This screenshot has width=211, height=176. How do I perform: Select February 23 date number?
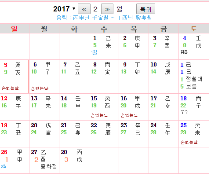point(124,125)
